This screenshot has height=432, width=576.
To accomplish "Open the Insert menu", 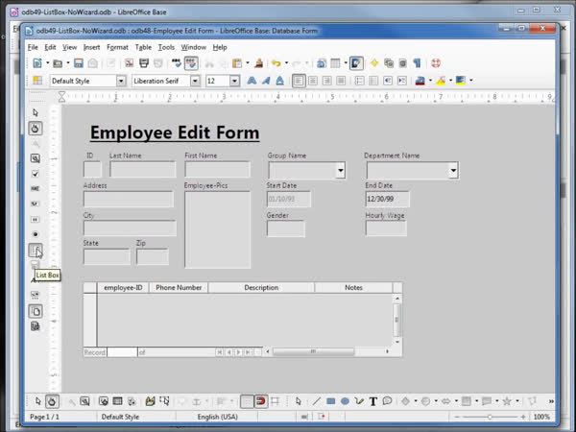I will (x=91, y=47).
